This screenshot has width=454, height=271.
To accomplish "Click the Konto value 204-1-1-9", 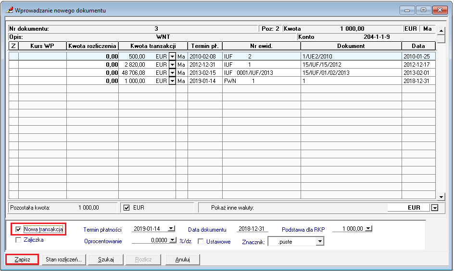I will click(377, 36).
